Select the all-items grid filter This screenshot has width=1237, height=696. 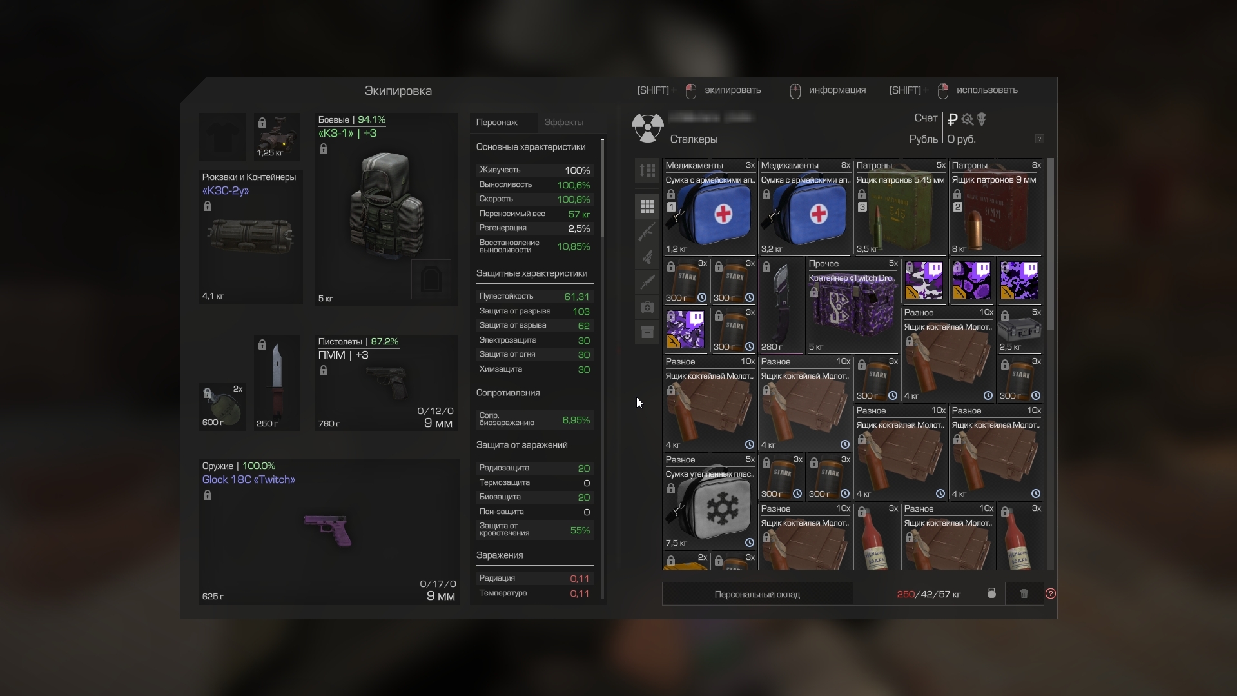click(x=647, y=206)
